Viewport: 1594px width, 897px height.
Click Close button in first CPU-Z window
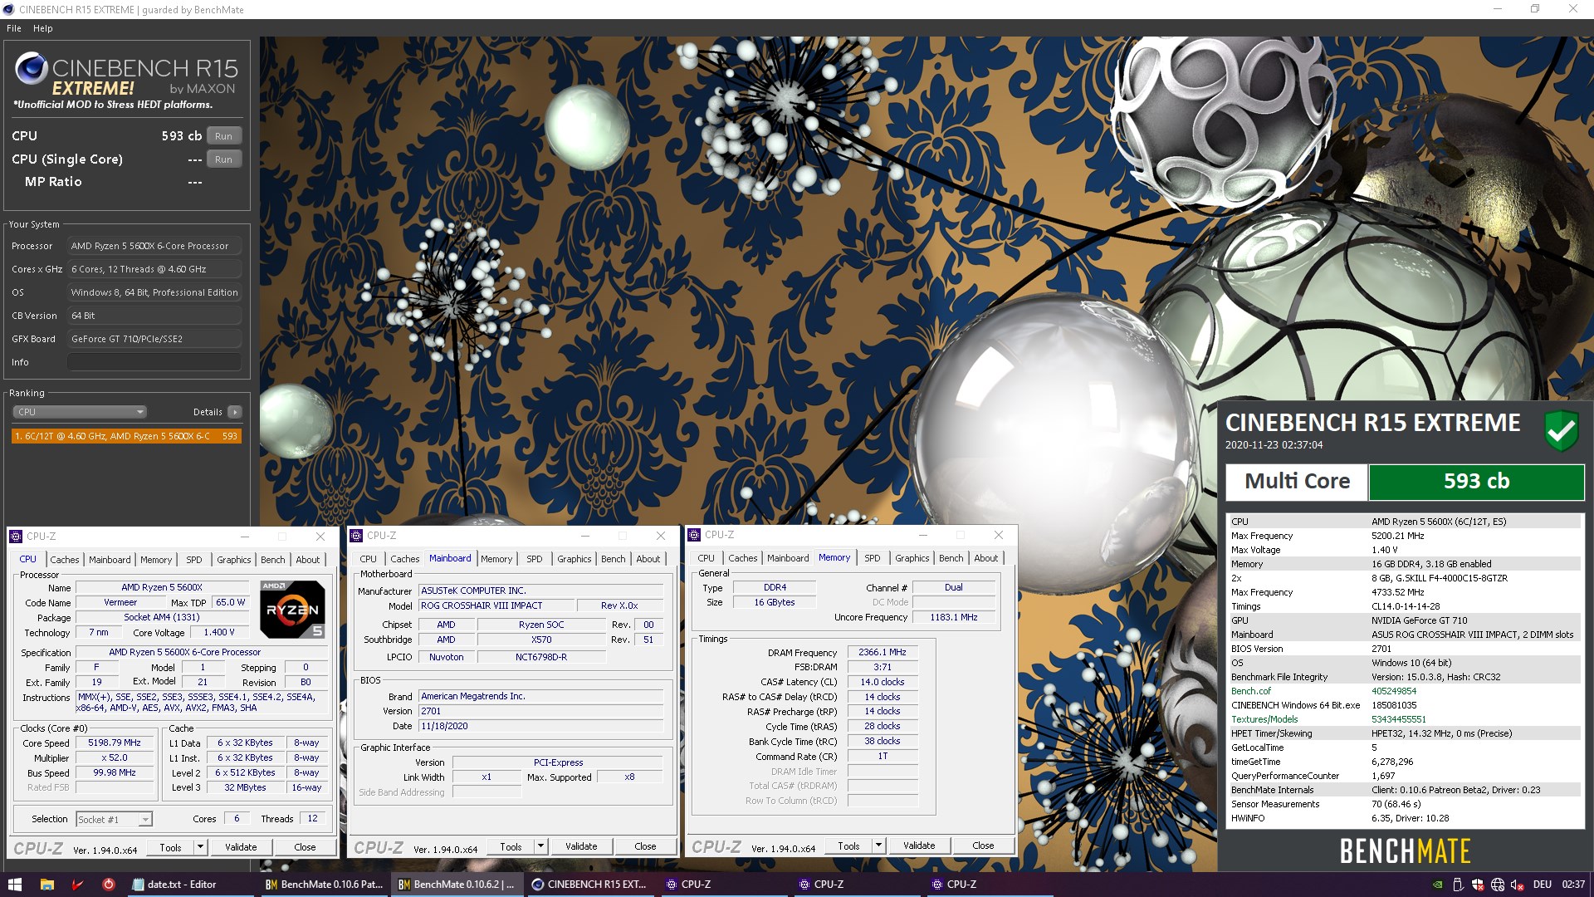(305, 847)
